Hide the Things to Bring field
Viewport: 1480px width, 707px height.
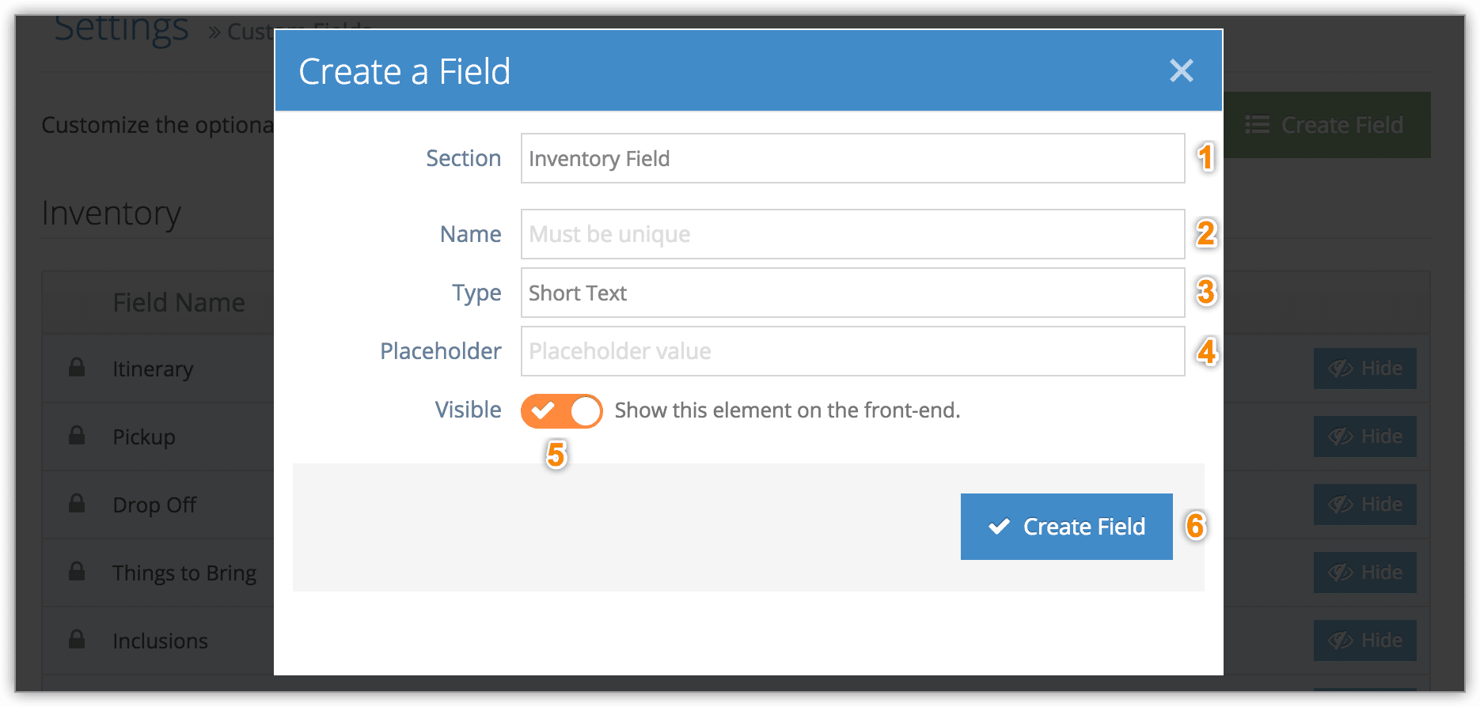click(1365, 573)
